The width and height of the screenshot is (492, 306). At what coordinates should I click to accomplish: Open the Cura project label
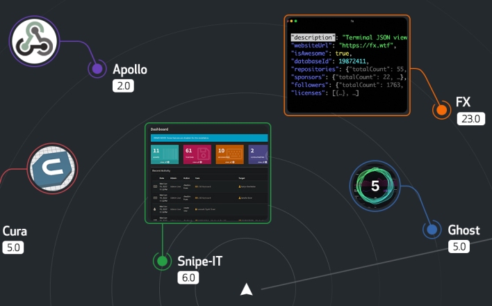[15, 231]
